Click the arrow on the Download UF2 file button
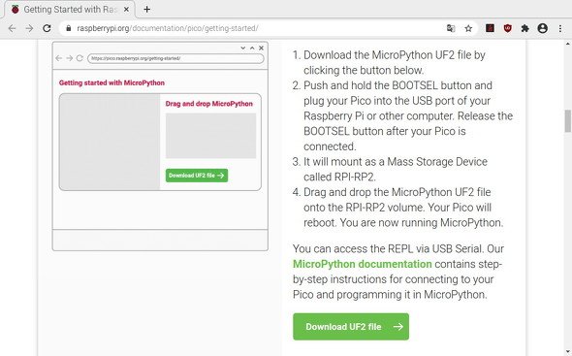 398,327
